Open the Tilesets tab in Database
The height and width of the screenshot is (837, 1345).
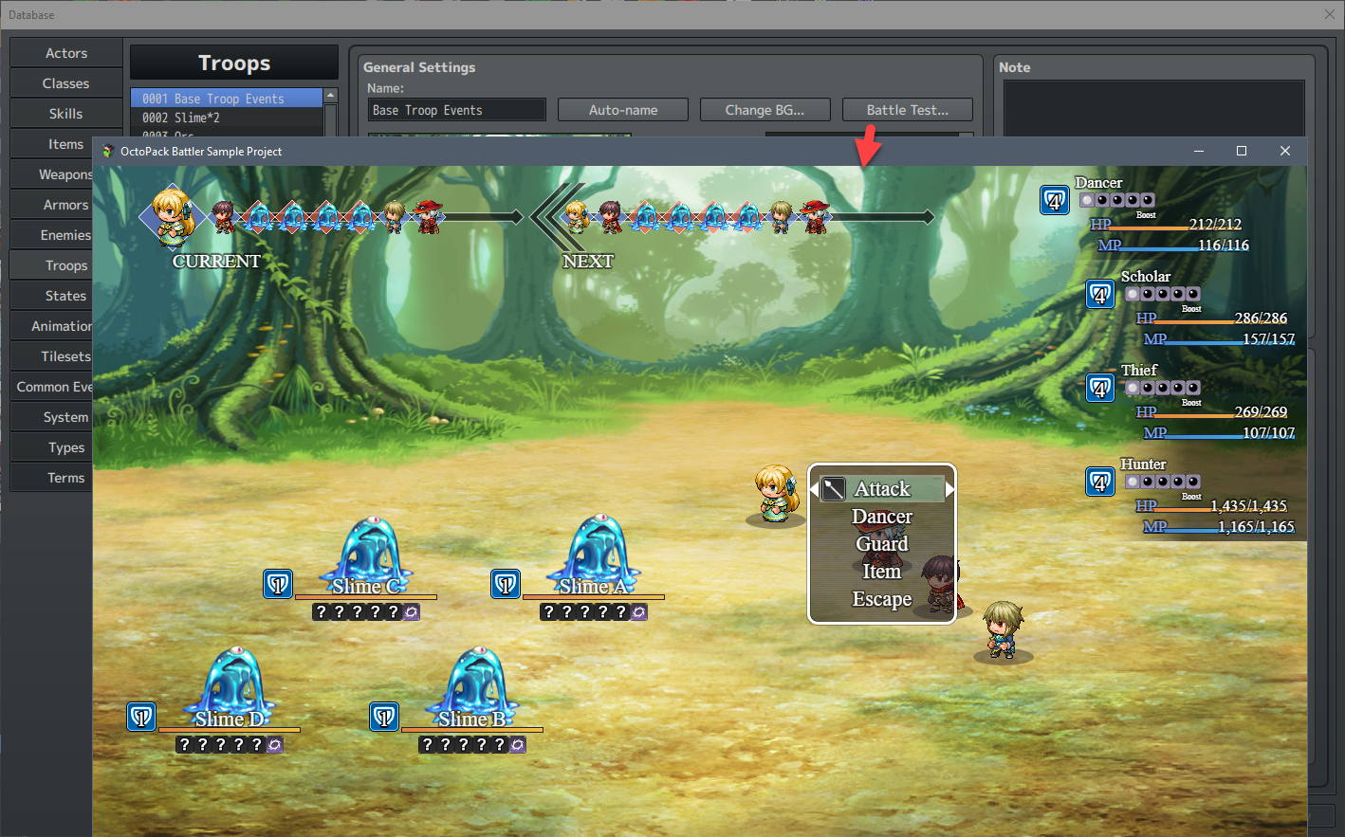[x=52, y=356]
